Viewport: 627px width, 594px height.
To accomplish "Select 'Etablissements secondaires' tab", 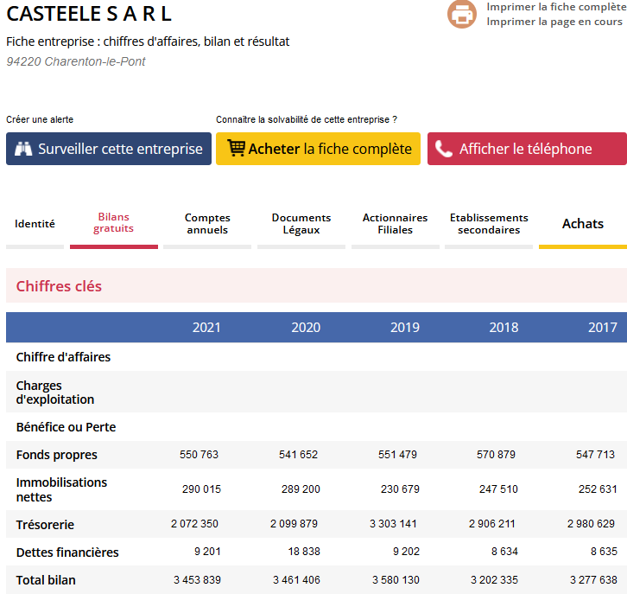I will pyautogui.click(x=489, y=224).
